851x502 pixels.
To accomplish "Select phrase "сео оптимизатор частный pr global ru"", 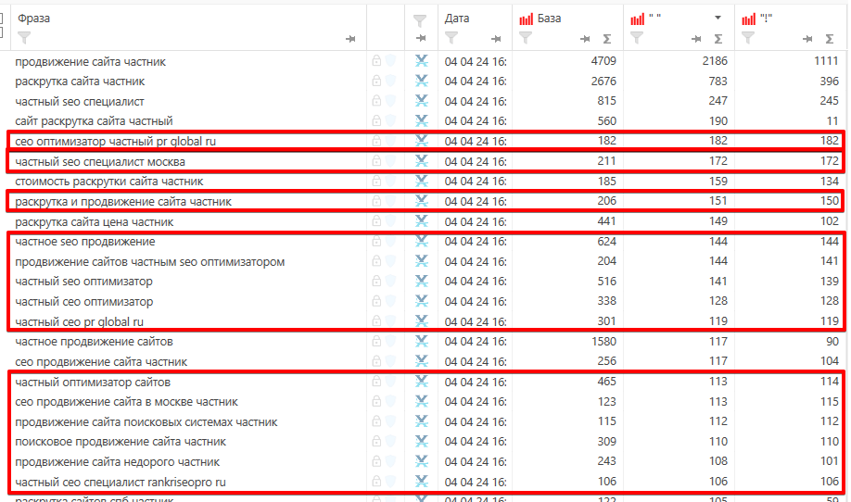I will [x=116, y=142].
